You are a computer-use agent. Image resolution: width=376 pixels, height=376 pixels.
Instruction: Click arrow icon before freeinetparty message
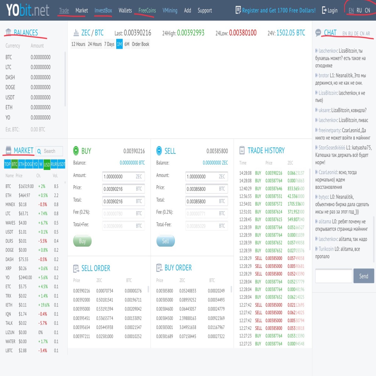click(x=316, y=130)
